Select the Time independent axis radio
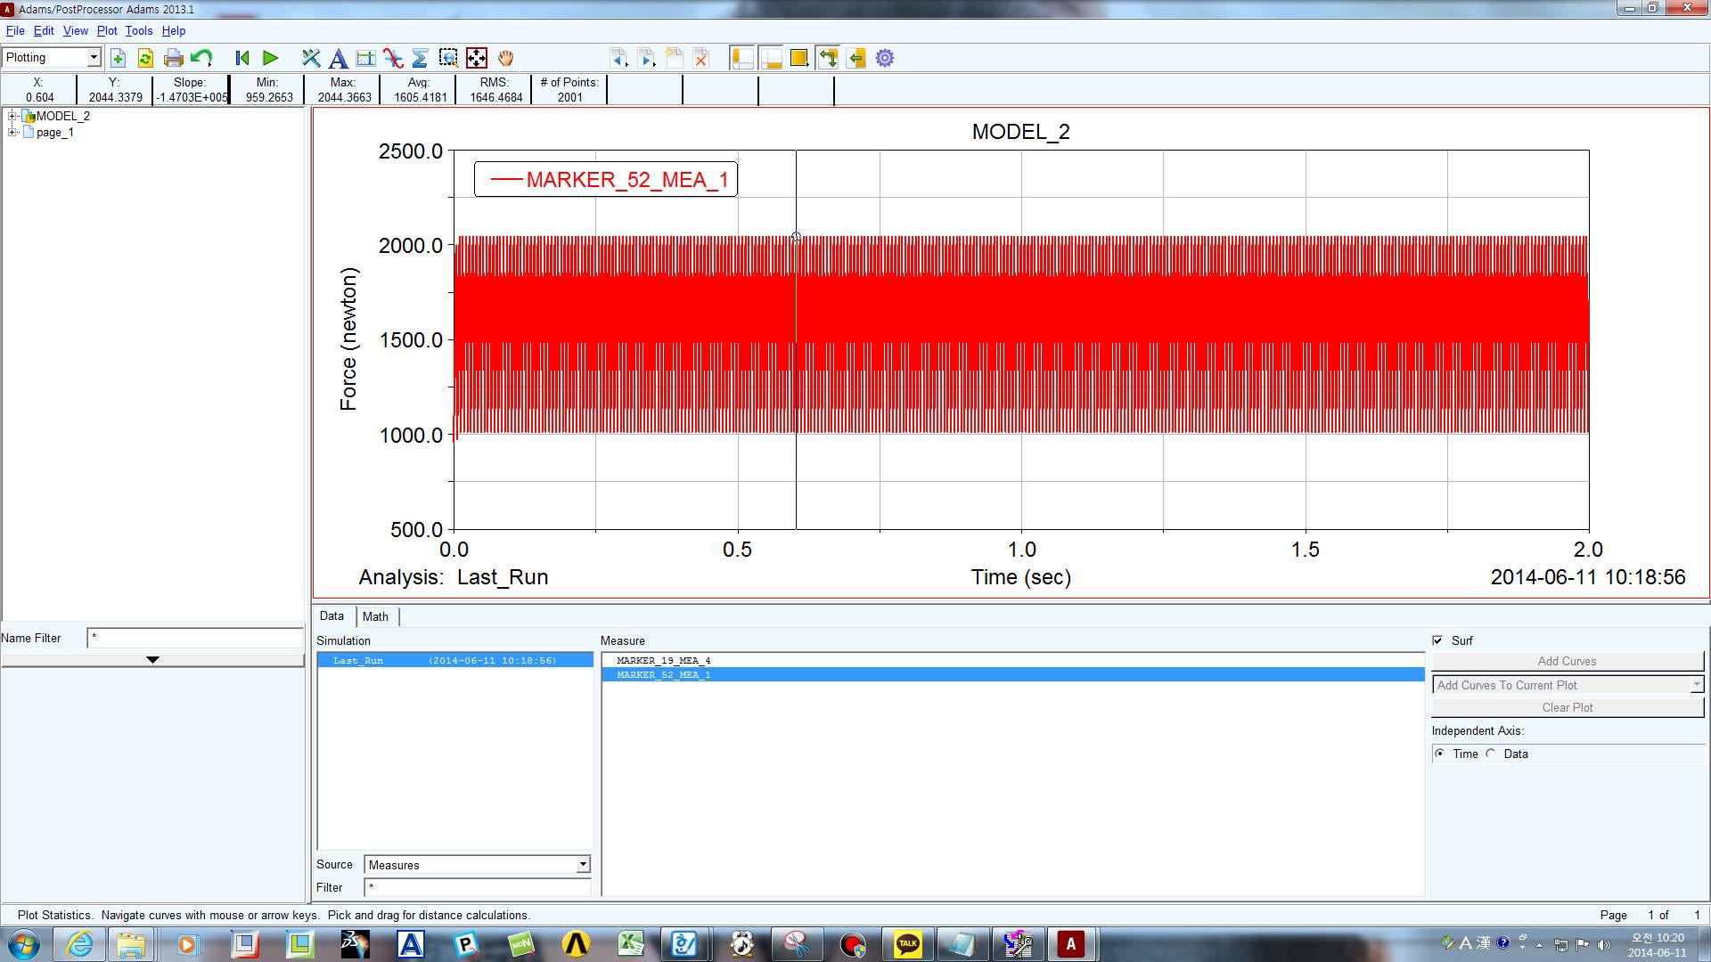This screenshot has width=1711, height=962. tap(1440, 754)
